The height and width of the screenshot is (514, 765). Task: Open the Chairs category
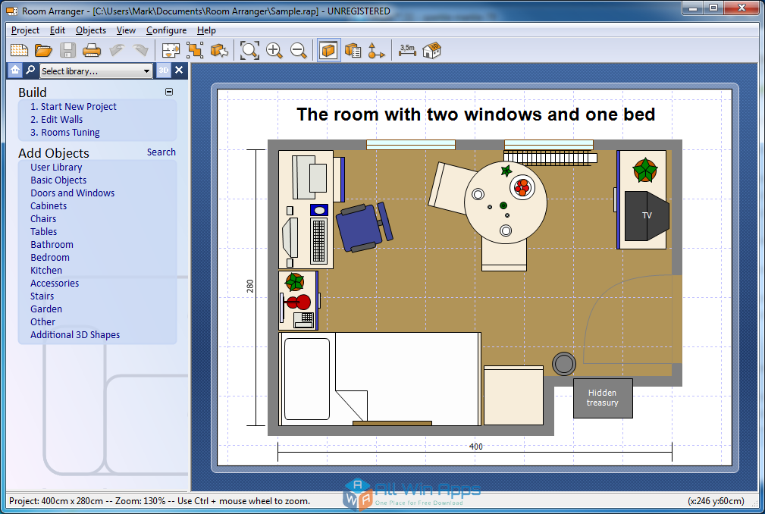click(43, 219)
